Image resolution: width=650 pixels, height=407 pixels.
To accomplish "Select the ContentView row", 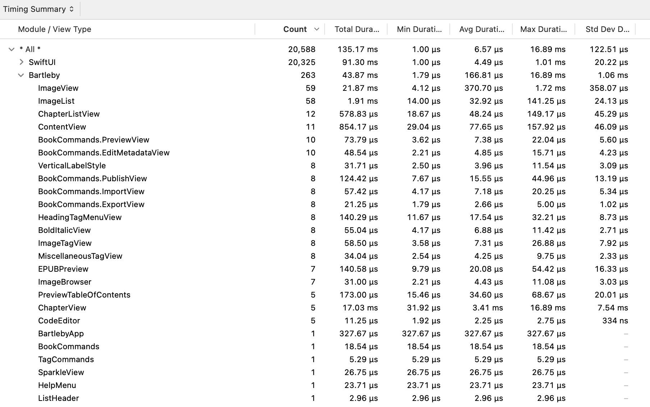I will point(62,127).
